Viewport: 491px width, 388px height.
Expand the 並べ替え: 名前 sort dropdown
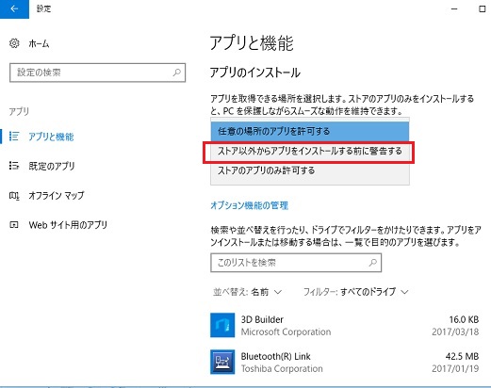[247, 292]
